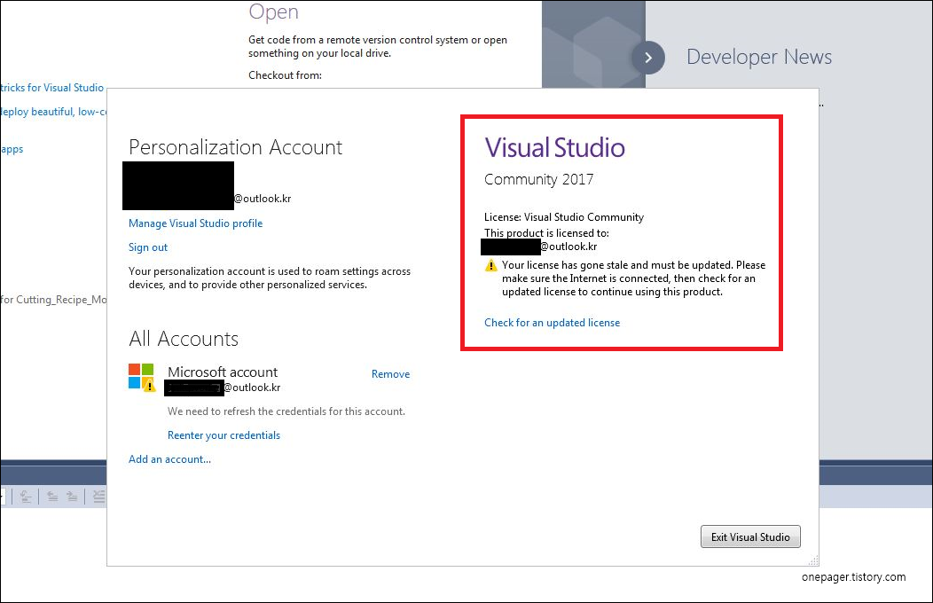Click the 'Microsoft account' label
The width and height of the screenshot is (933, 603).
[x=223, y=372]
